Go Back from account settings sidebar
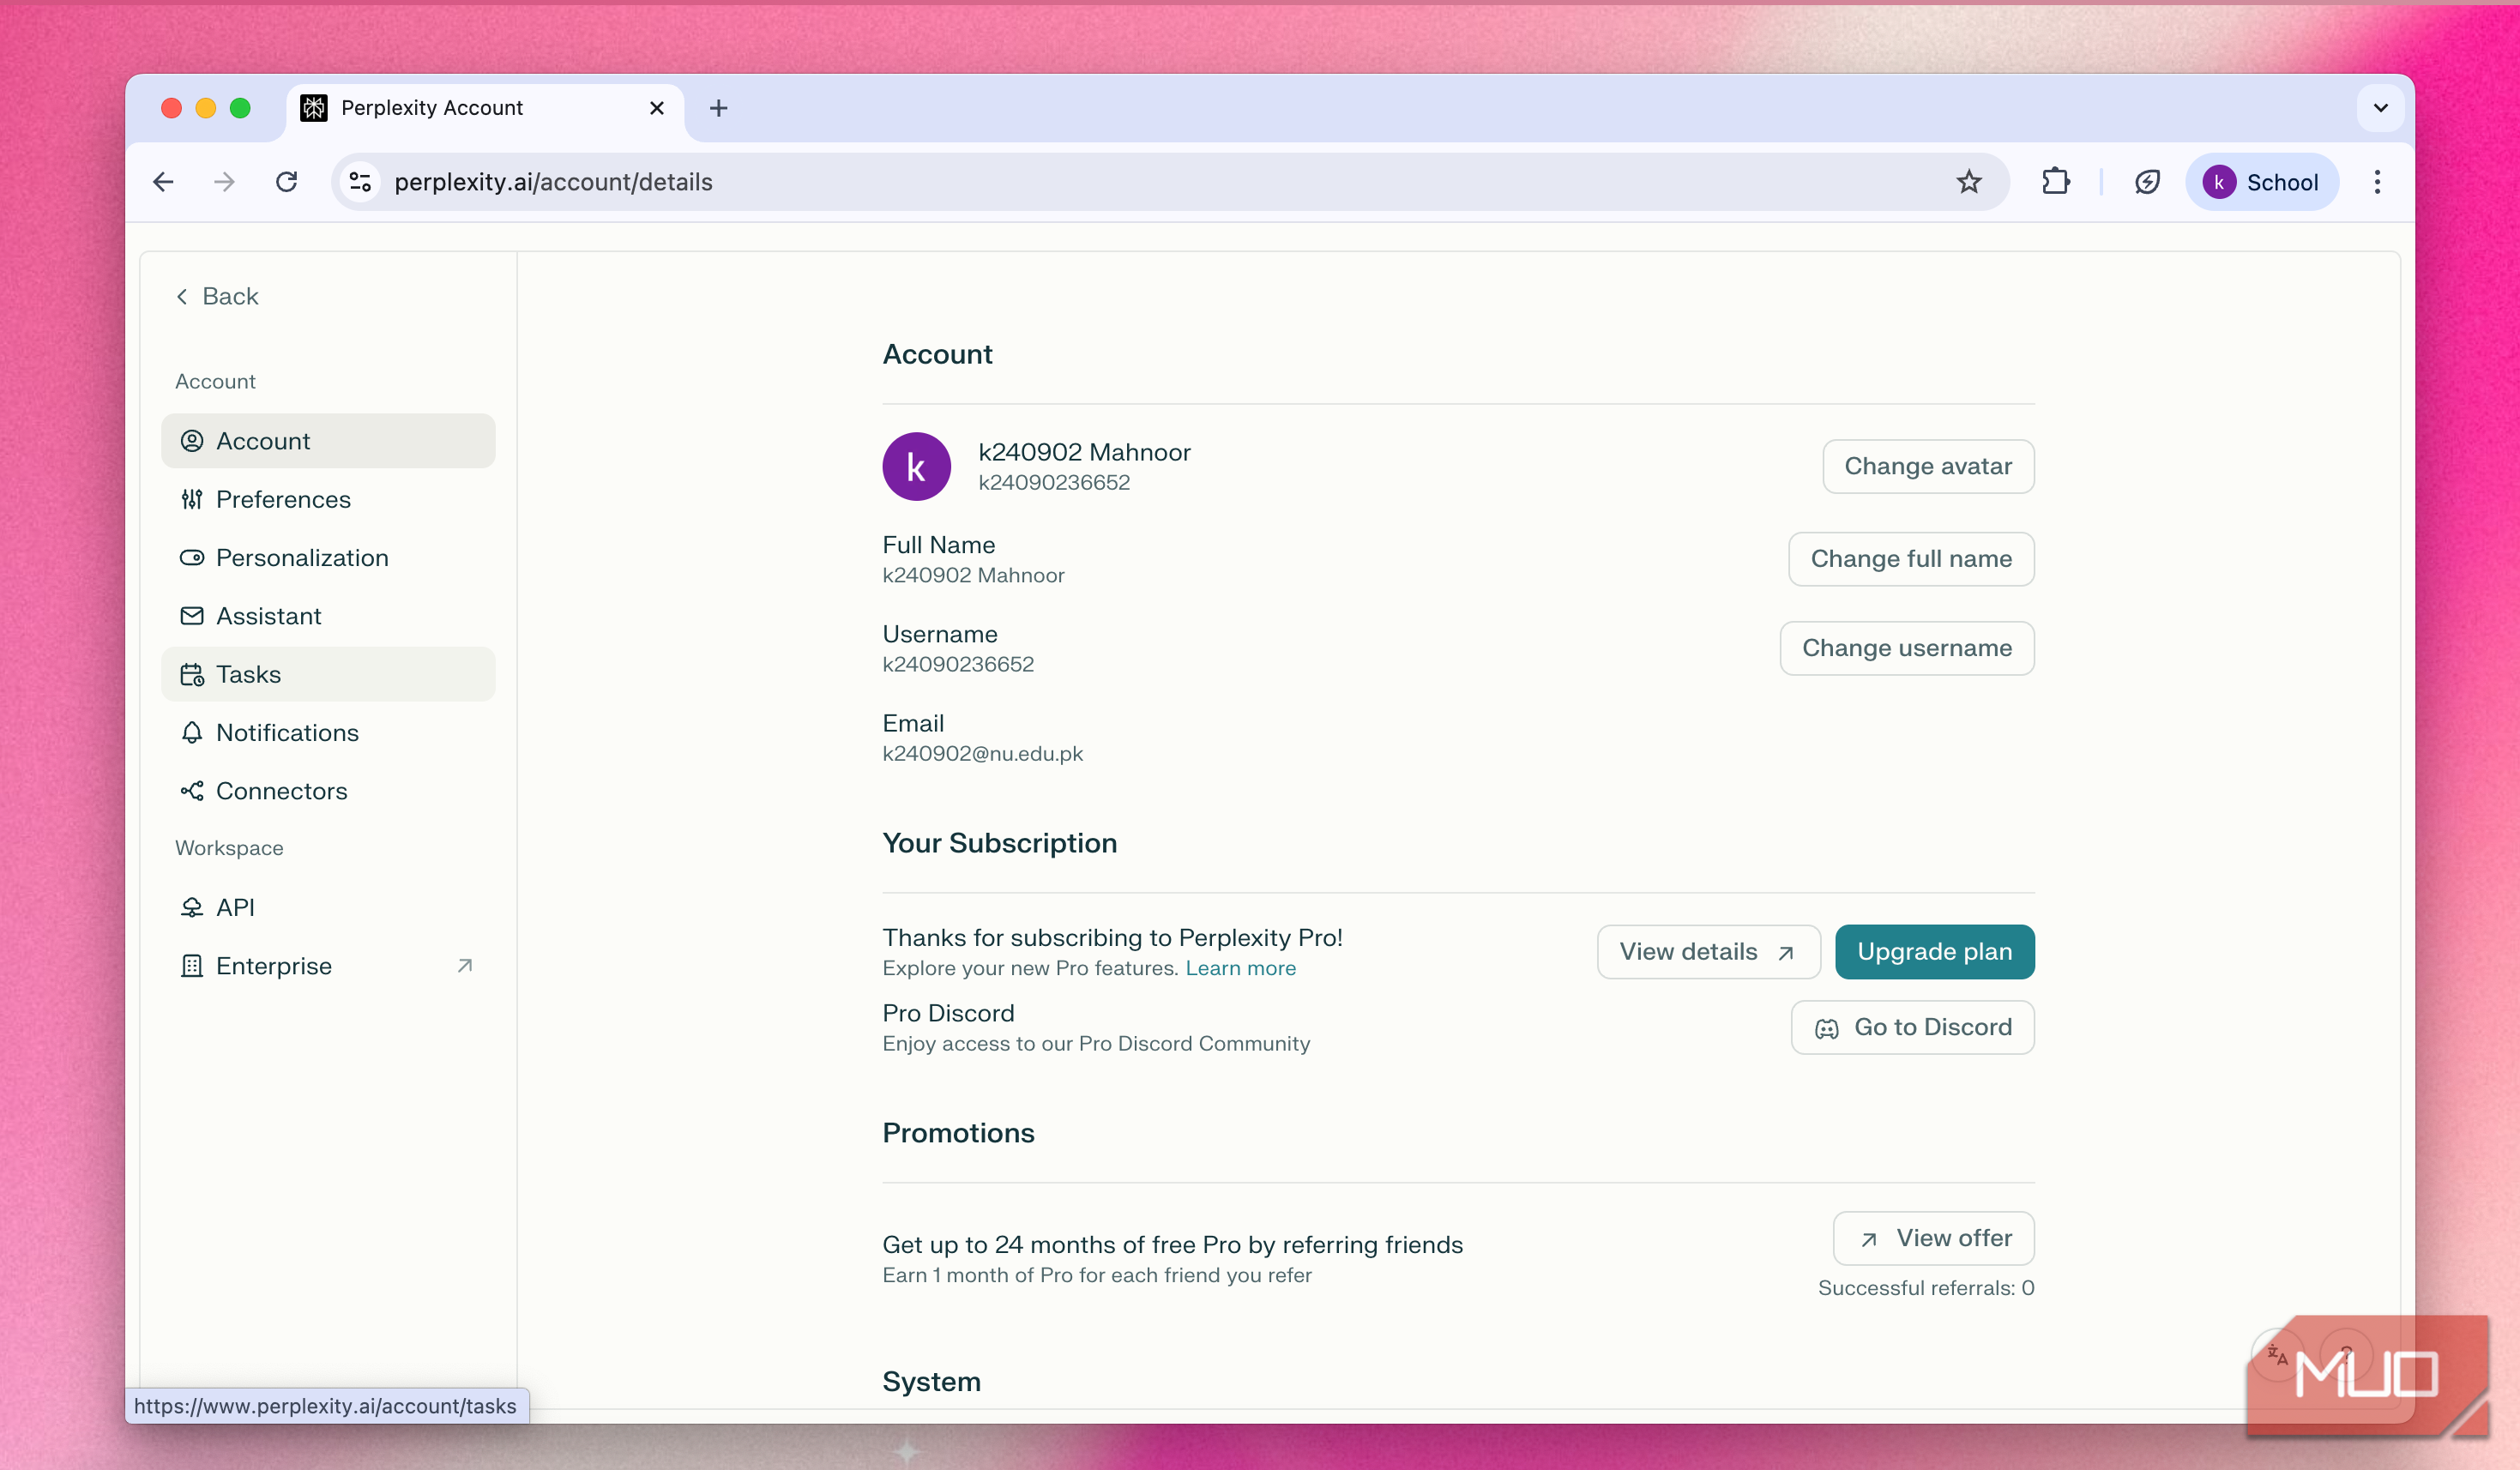This screenshot has width=2520, height=1470. pos(217,296)
